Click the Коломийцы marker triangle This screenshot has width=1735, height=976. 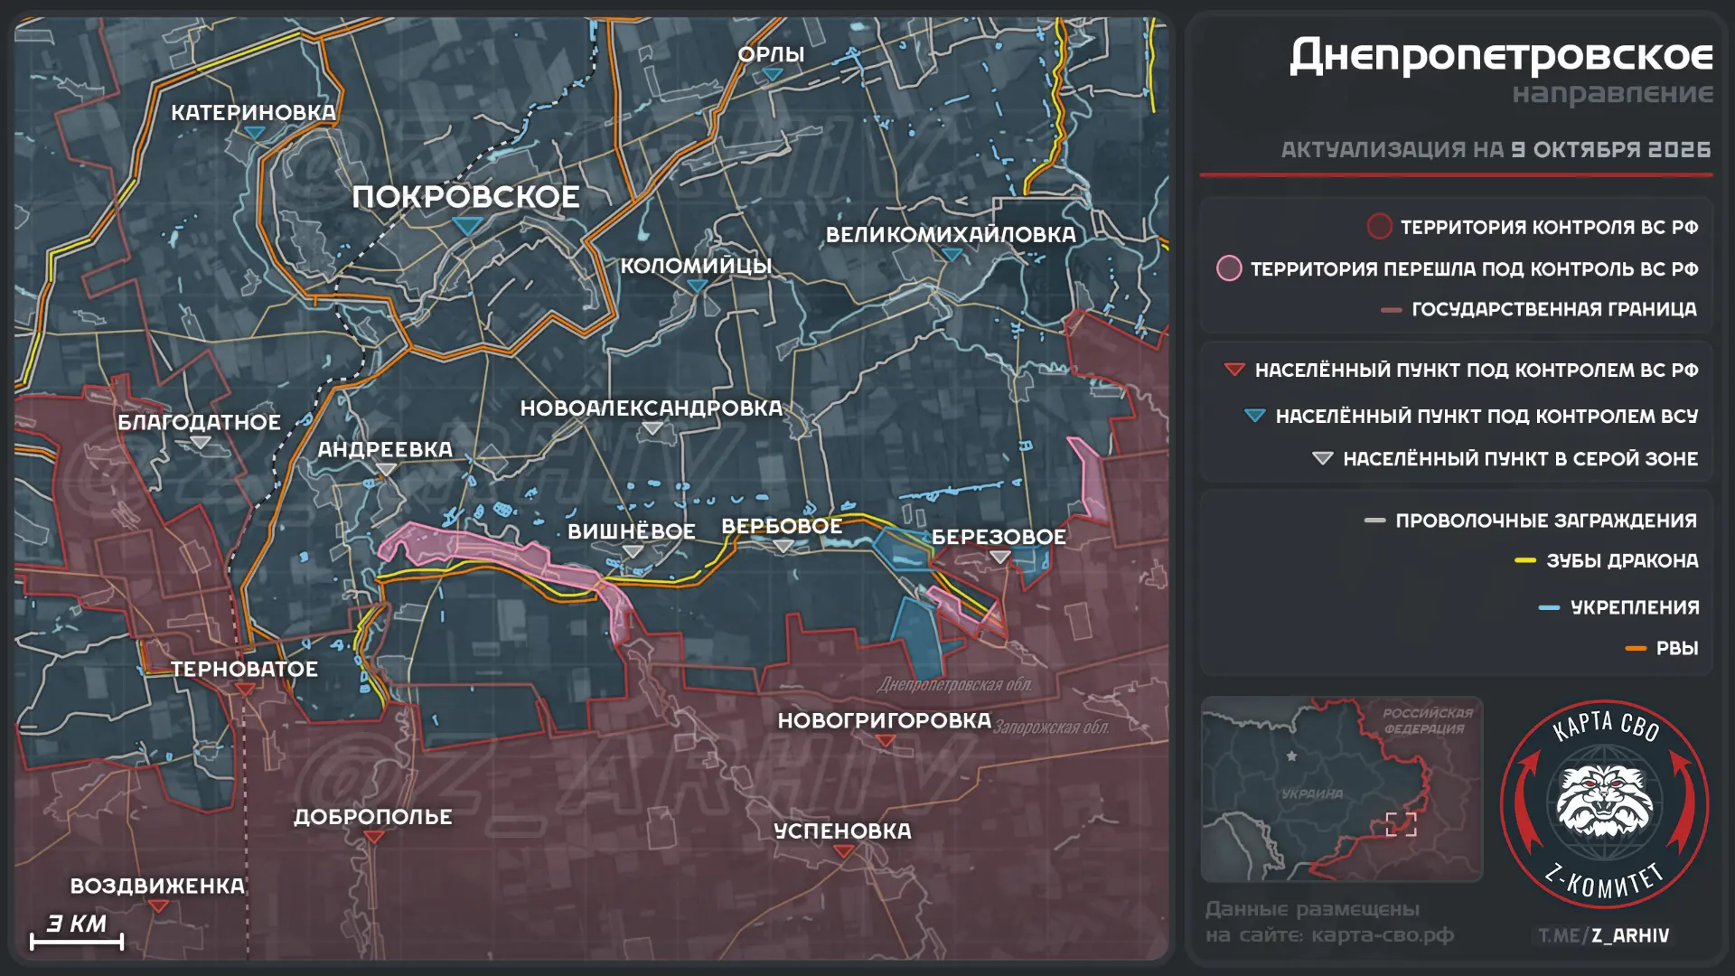click(x=697, y=286)
